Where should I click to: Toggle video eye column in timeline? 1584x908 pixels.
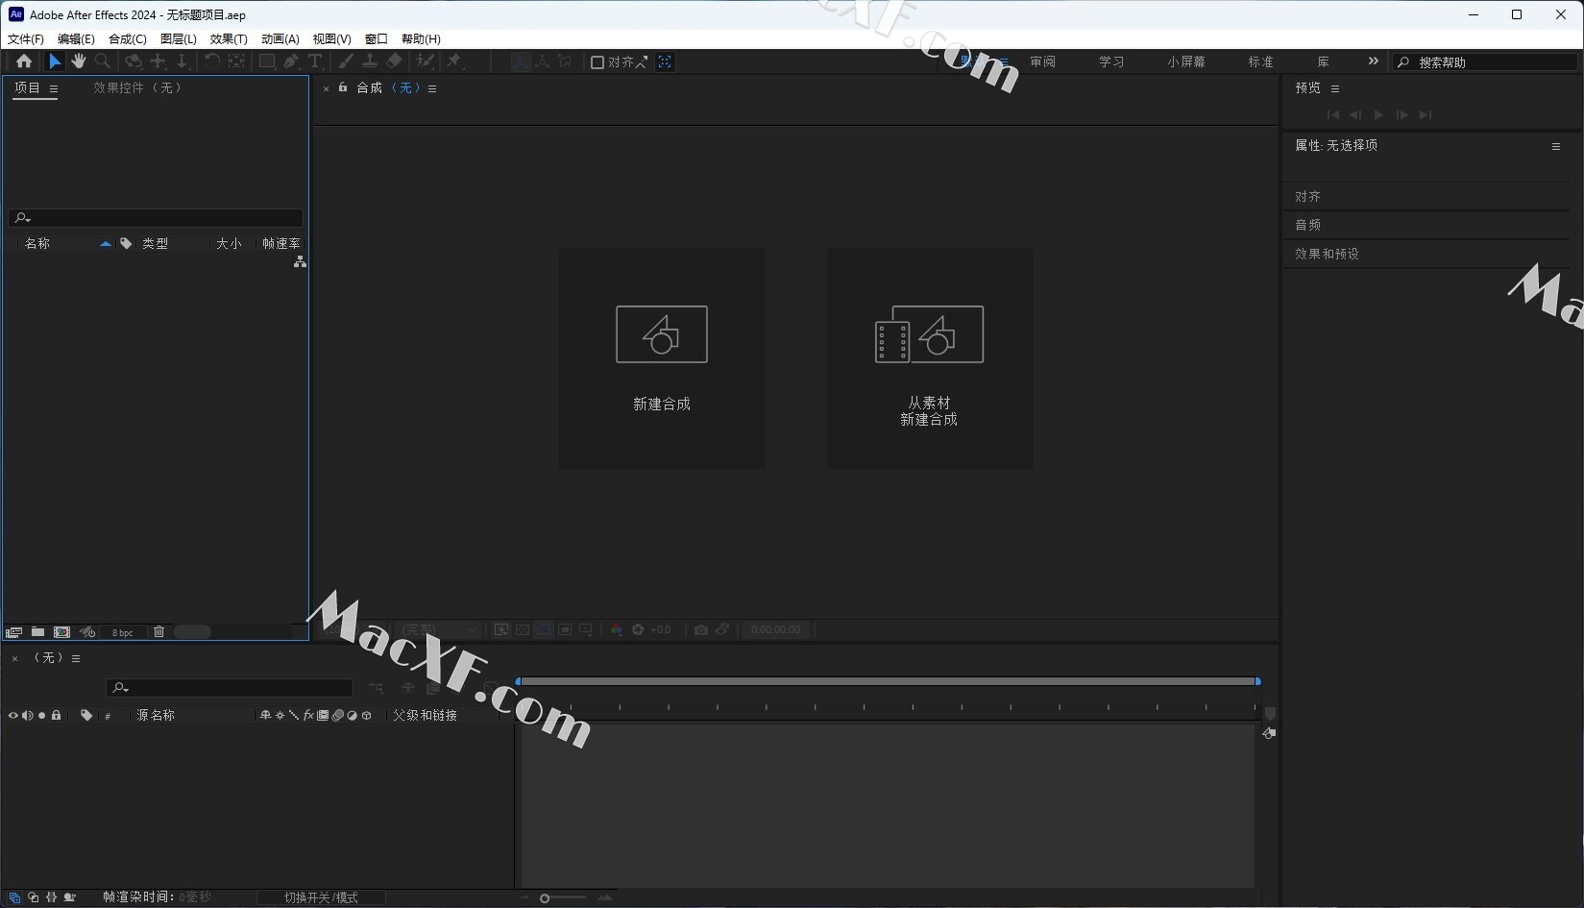(12, 716)
